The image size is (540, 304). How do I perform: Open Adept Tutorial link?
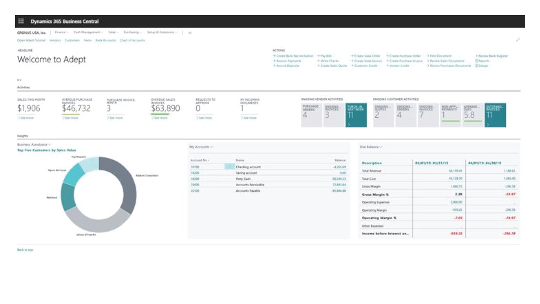31,41
